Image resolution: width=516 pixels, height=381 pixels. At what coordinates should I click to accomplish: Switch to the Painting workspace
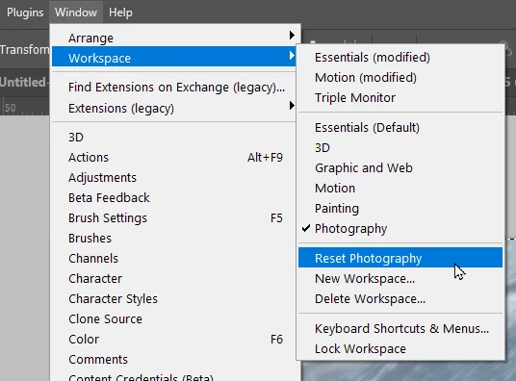click(x=400, y=208)
